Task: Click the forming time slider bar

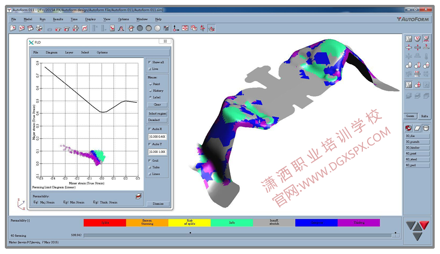Action: 241,236
